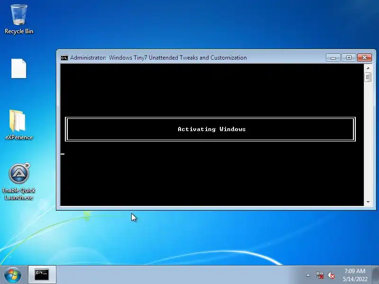The image size is (379, 284).
Task: Open the network status tray icon
Action: [x=319, y=275]
